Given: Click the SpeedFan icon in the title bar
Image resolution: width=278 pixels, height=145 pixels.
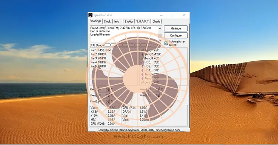Looking at the screenshot, I should (90, 15).
